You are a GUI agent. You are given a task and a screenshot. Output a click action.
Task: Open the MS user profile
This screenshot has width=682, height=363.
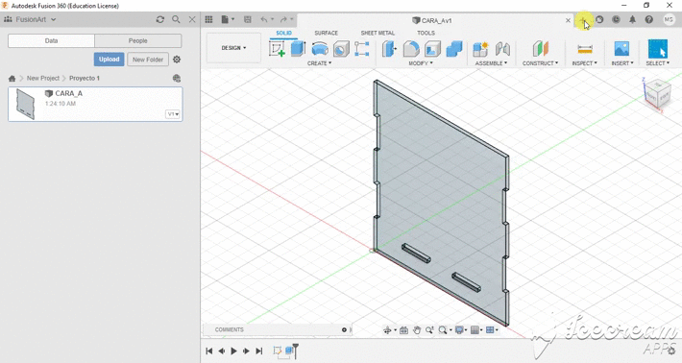pos(669,19)
